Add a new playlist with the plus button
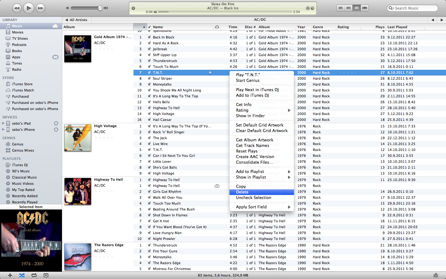This screenshot has height=279, width=446. click(x=10, y=275)
